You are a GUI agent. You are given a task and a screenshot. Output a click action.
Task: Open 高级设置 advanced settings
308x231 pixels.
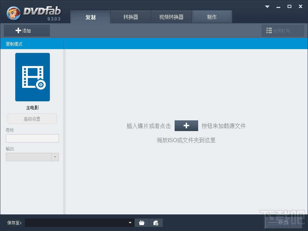(x=32, y=119)
